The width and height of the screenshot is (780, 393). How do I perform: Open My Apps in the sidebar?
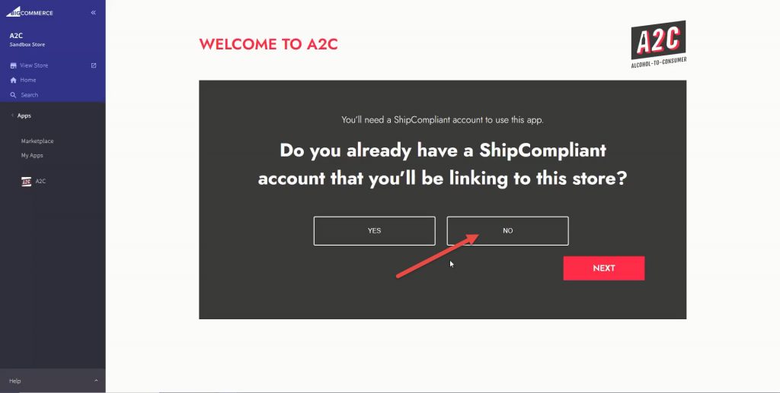[32, 155]
